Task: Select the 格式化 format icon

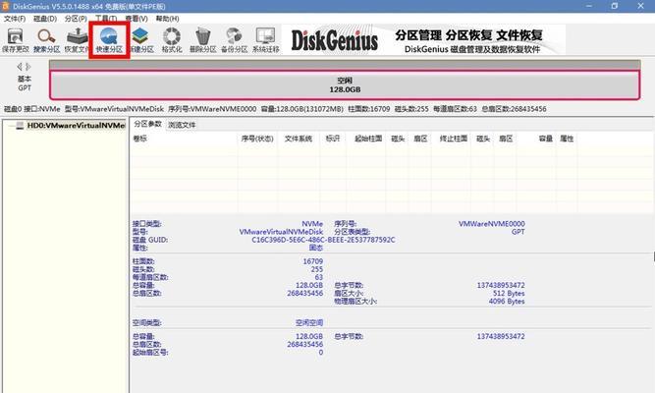Action: pyautogui.click(x=172, y=40)
